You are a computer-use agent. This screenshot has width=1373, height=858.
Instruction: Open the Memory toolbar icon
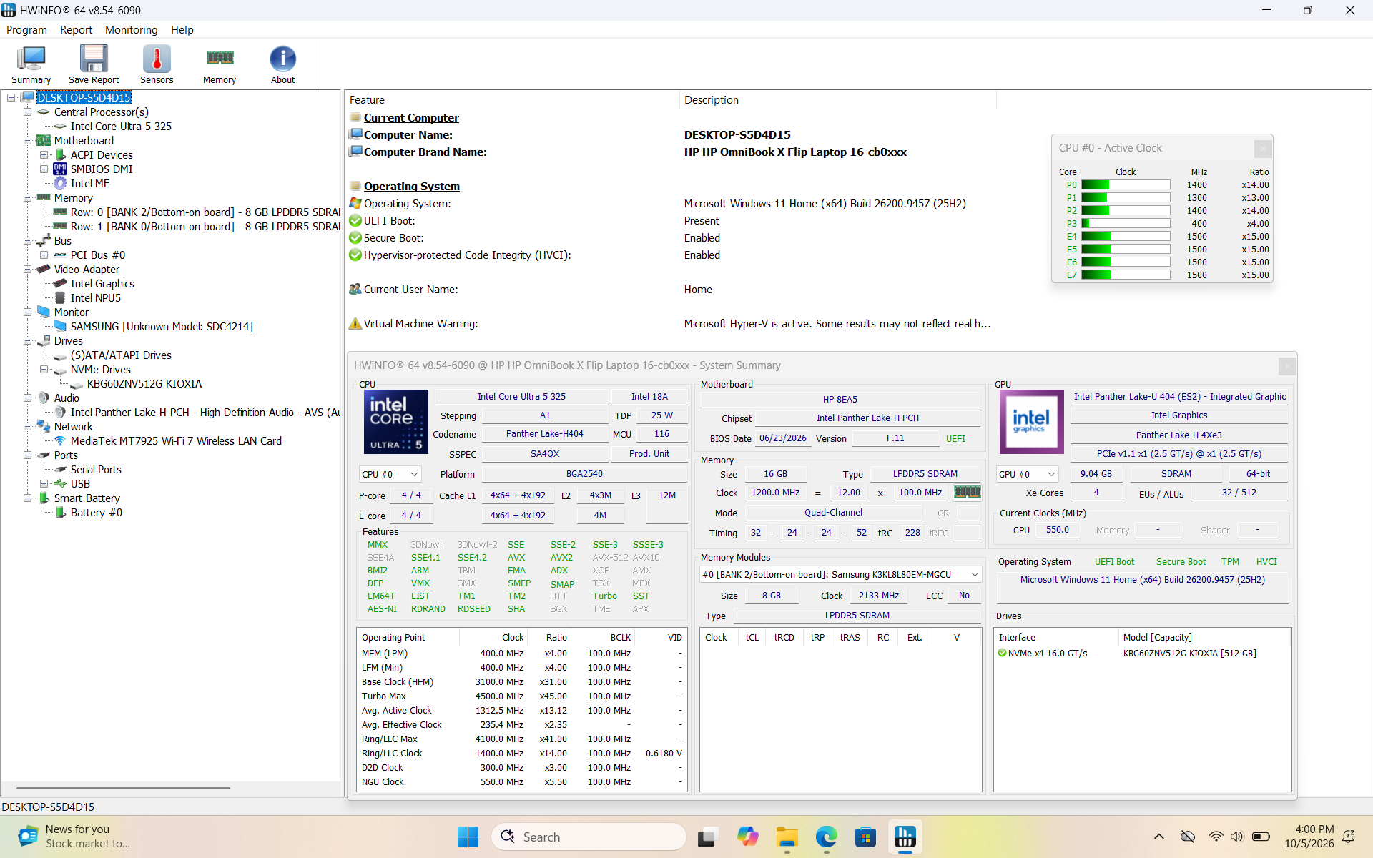point(220,64)
